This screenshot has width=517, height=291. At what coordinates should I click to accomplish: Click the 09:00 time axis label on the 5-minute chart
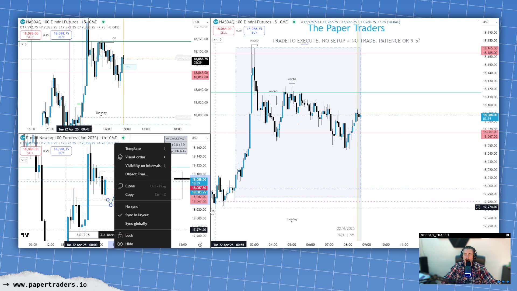pos(366,245)
